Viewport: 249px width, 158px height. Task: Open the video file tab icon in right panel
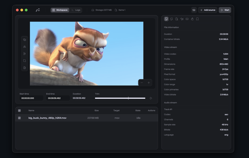point(177,19)
